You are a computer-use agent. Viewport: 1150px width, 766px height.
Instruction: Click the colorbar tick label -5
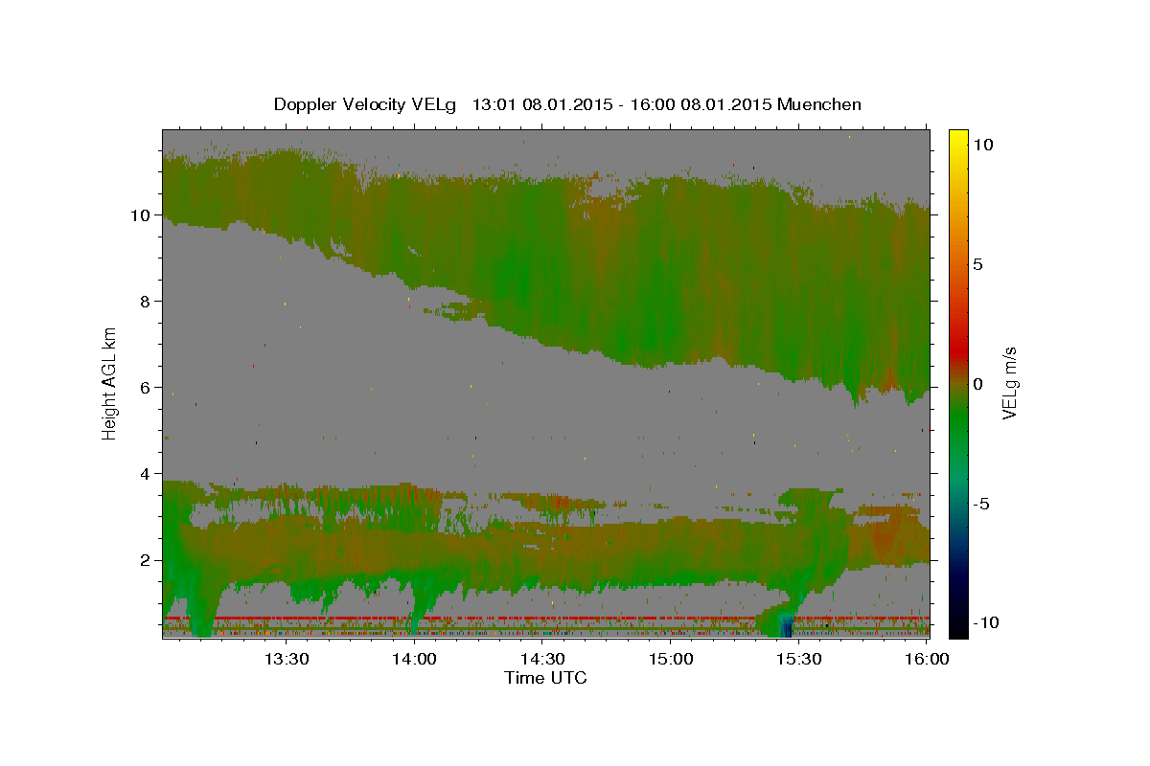pyautogui.click(x=981, y=504)
